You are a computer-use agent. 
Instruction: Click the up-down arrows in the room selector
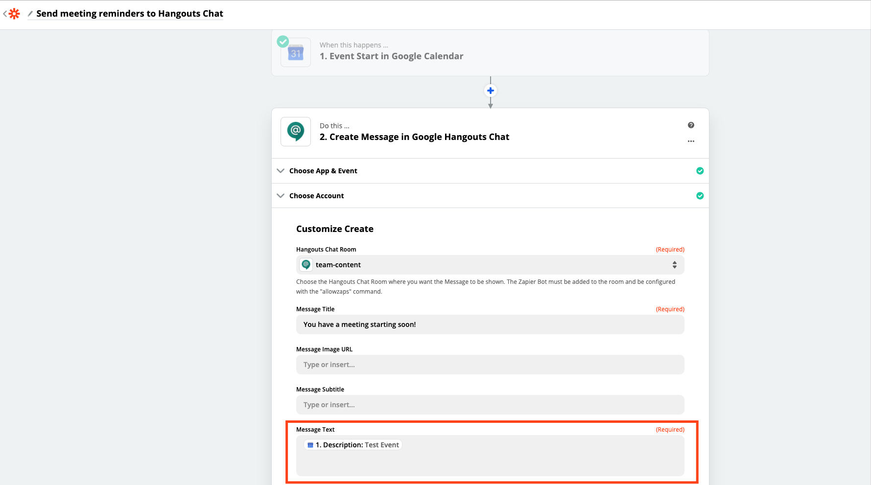(675, 265)
